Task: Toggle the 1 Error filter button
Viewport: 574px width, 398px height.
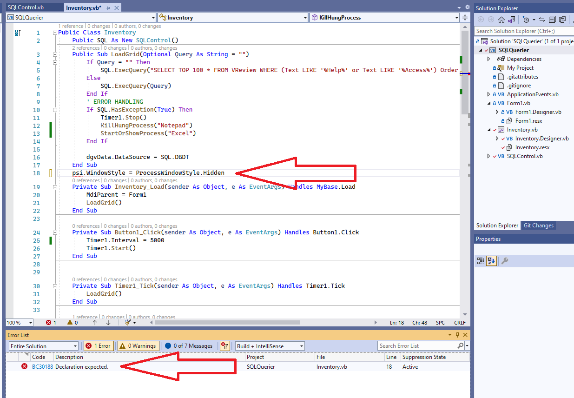Action: point(98,345)
